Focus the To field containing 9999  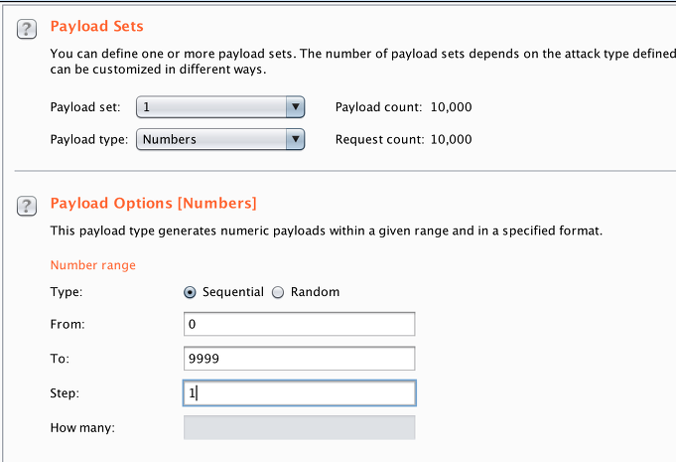pyautogui.click(x=299, y=359)
